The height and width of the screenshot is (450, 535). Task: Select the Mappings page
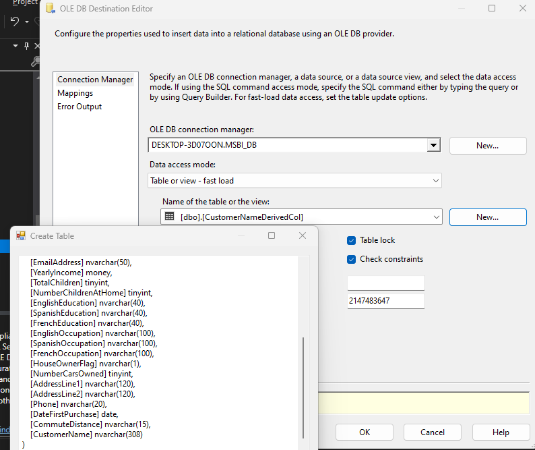75,93
